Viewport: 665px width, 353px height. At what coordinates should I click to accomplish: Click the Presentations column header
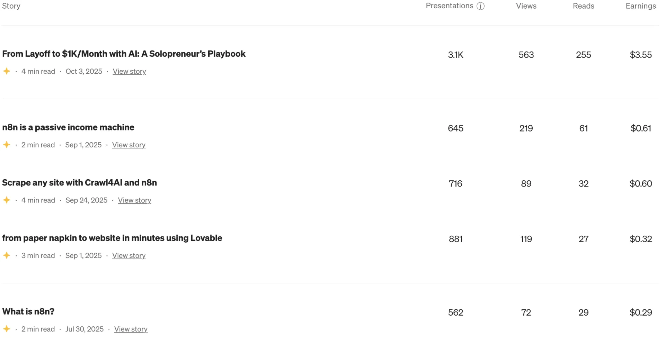point(449,6)
